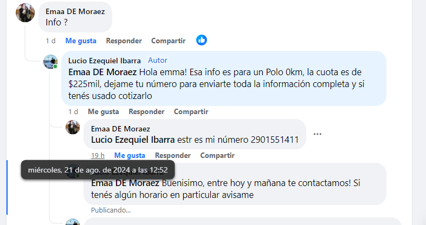Screen dimensions: 426x225
Task: Click the bold Emaa DE Moraez mention in Buenisimo reply
Action: click(125, 183)
